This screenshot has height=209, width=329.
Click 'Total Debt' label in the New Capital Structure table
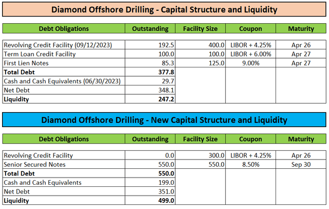pyautogui.click(x=19, y=173)
